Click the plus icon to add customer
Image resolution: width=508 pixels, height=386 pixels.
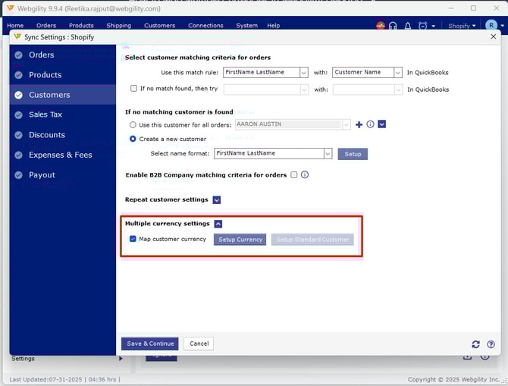coord(359,124)
